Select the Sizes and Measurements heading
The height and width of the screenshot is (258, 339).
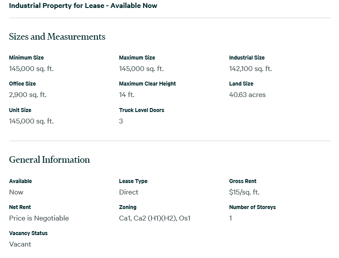point(57,37)
